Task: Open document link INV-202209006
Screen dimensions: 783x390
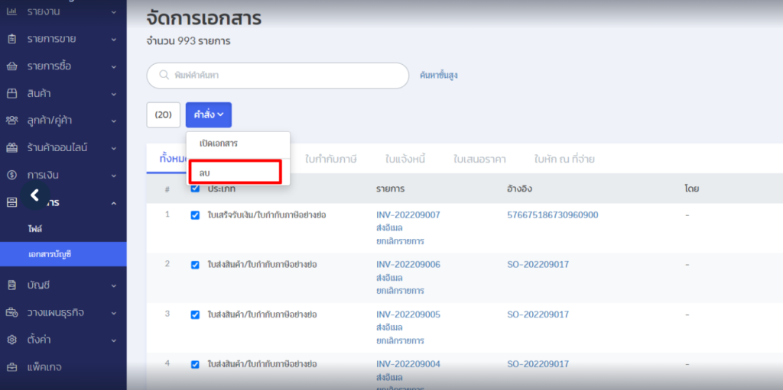Action: tap(408, 265)
